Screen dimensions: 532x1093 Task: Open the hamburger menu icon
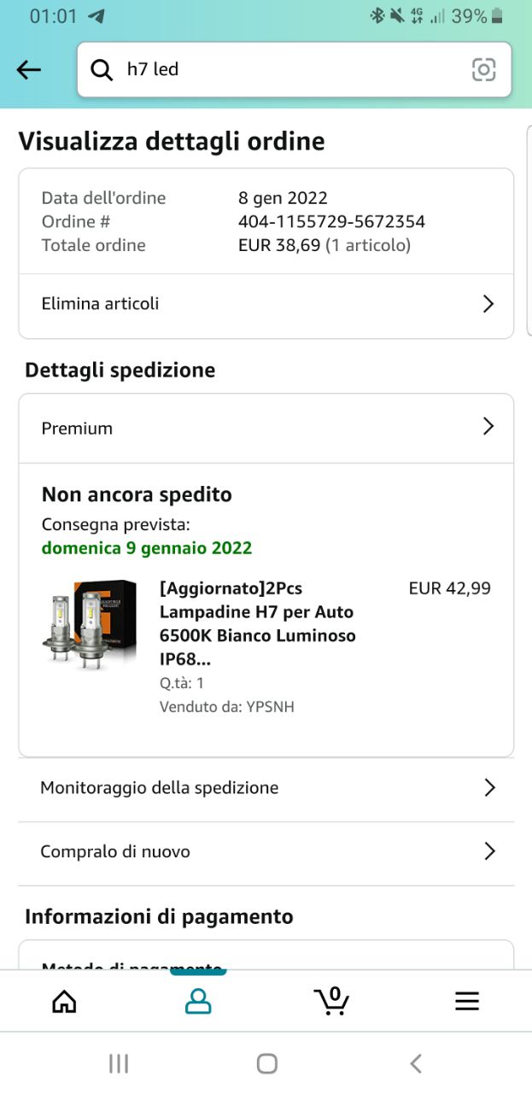click(466, 1001)
